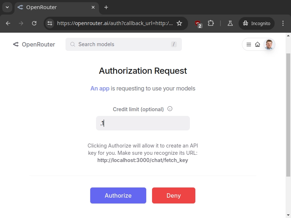Click the home icon in the OpenRouter navbar
Viewport: 291px width, 218px height.
(257, 44)
